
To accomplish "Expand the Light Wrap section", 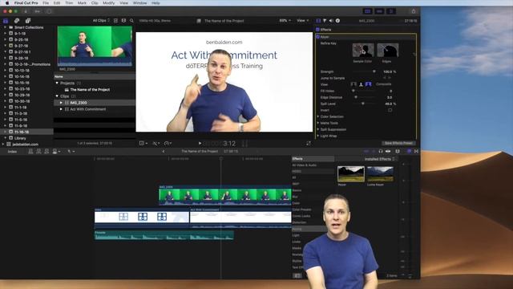I will point(318,136).
